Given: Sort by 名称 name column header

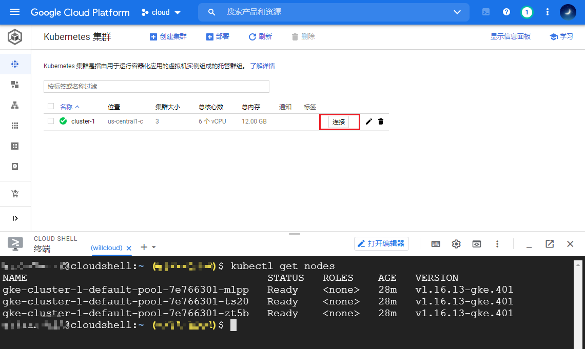Looking at the screenshot, I should coord(69,107).
